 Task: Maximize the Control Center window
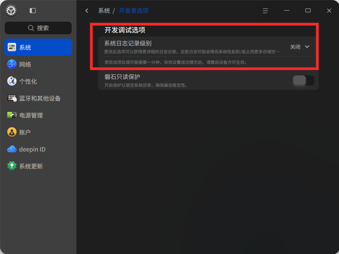pos(308,11)
